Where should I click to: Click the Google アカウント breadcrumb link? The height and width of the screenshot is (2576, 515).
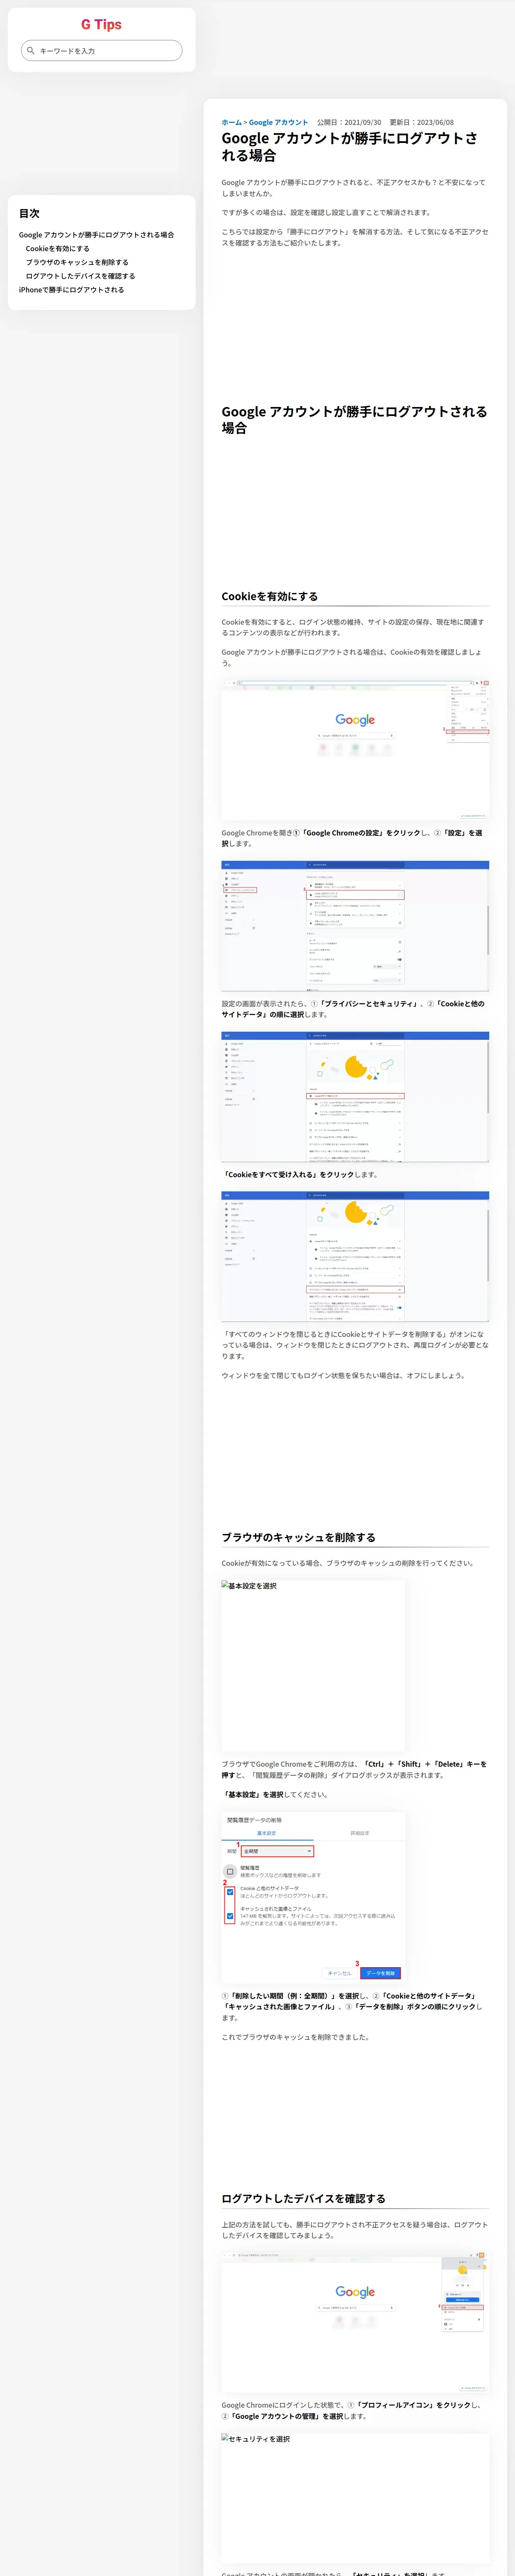coord(278,122)
